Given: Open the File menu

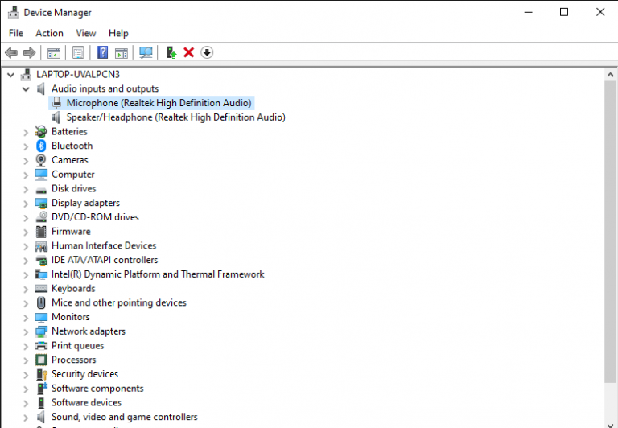Looking at the screenshot, I should [x=16, y=33].
